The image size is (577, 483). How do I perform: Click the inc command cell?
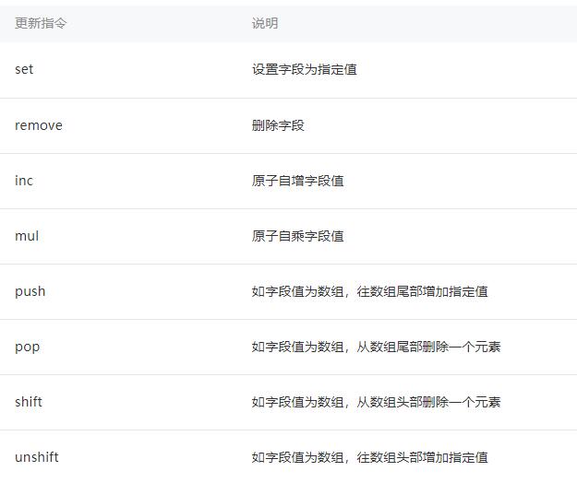(24, 181)
